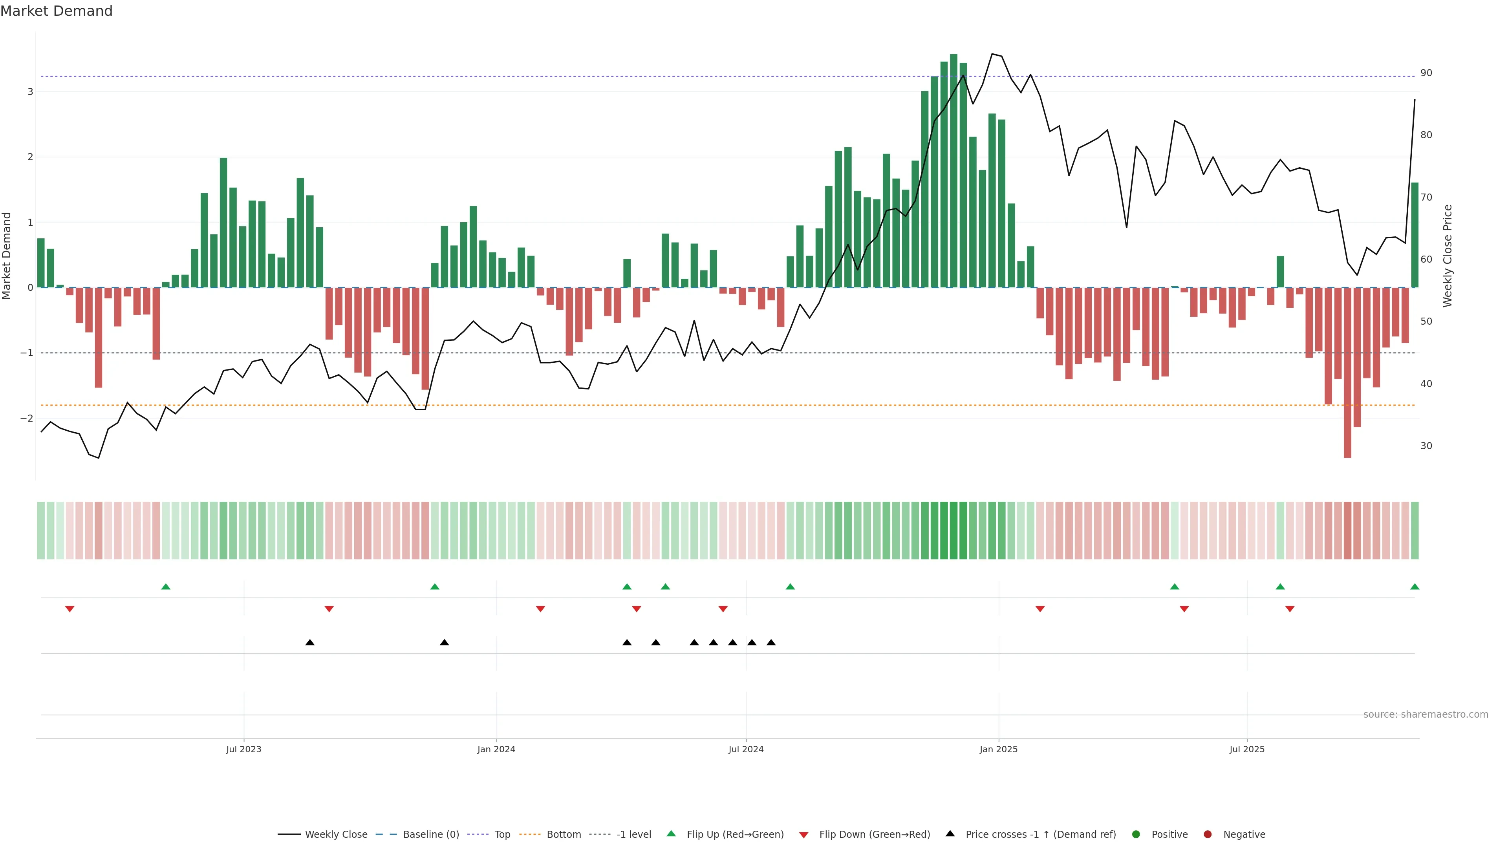Click Price crosses -1 black triangle legend icon

pos(950,833)
